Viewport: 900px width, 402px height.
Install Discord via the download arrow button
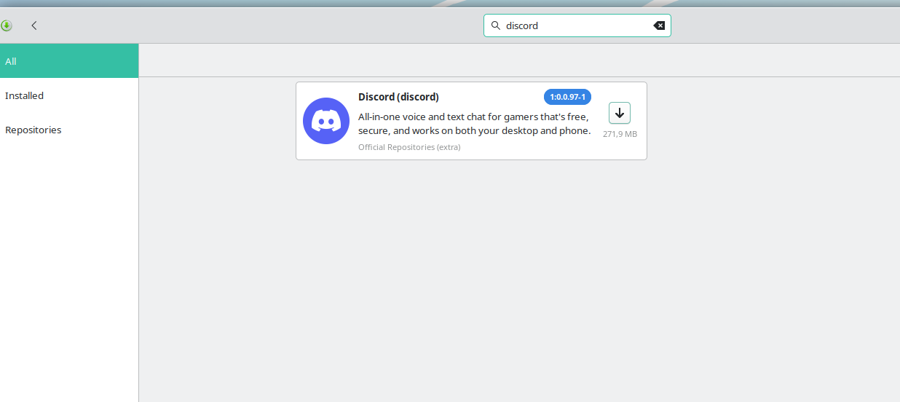(620, 113)
